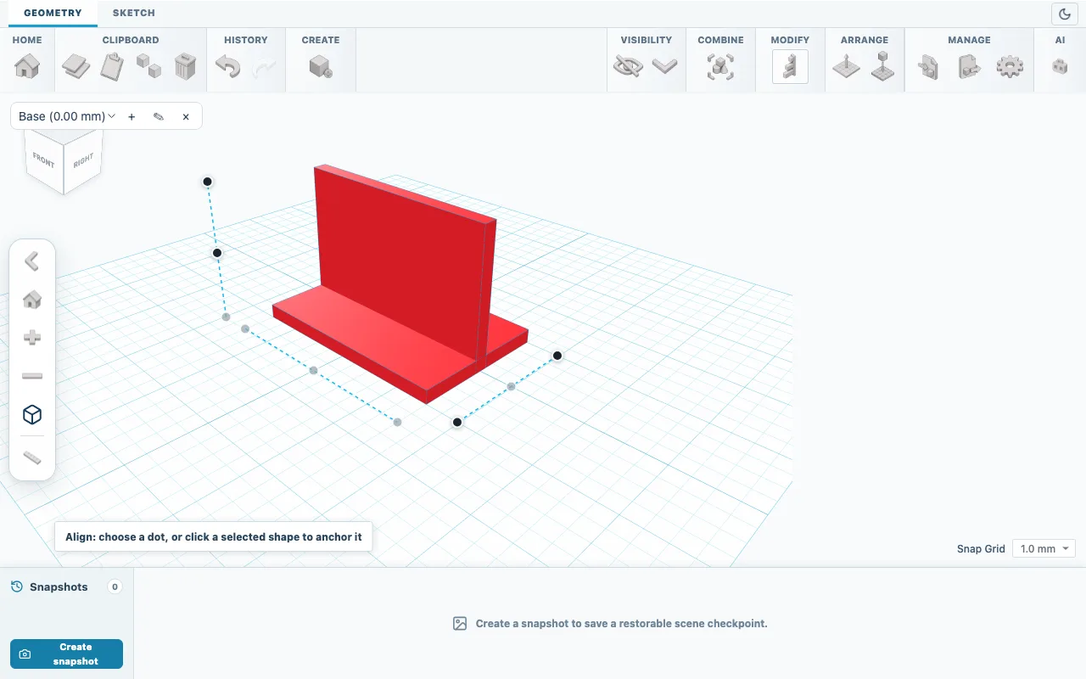Click the Combine group shapes icon
Viewport: 1086px width, 679px height.
[x=720, y=66]
